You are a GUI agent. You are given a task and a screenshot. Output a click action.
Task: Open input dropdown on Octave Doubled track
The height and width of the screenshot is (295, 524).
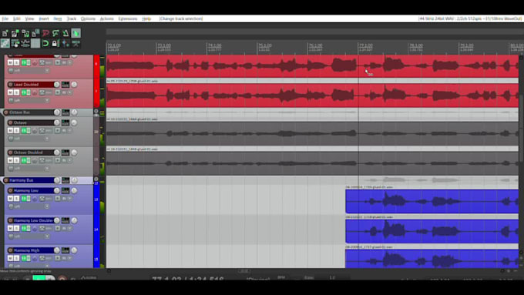pyautogui.click(x=29, y=169)
